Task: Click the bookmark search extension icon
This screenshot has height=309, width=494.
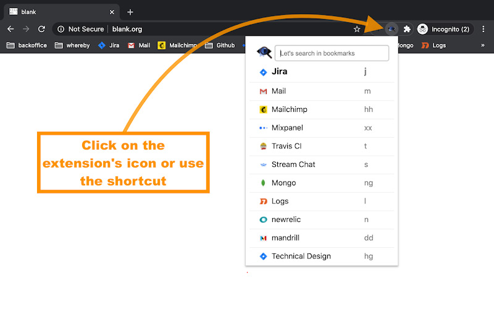Action: (391, 29)
